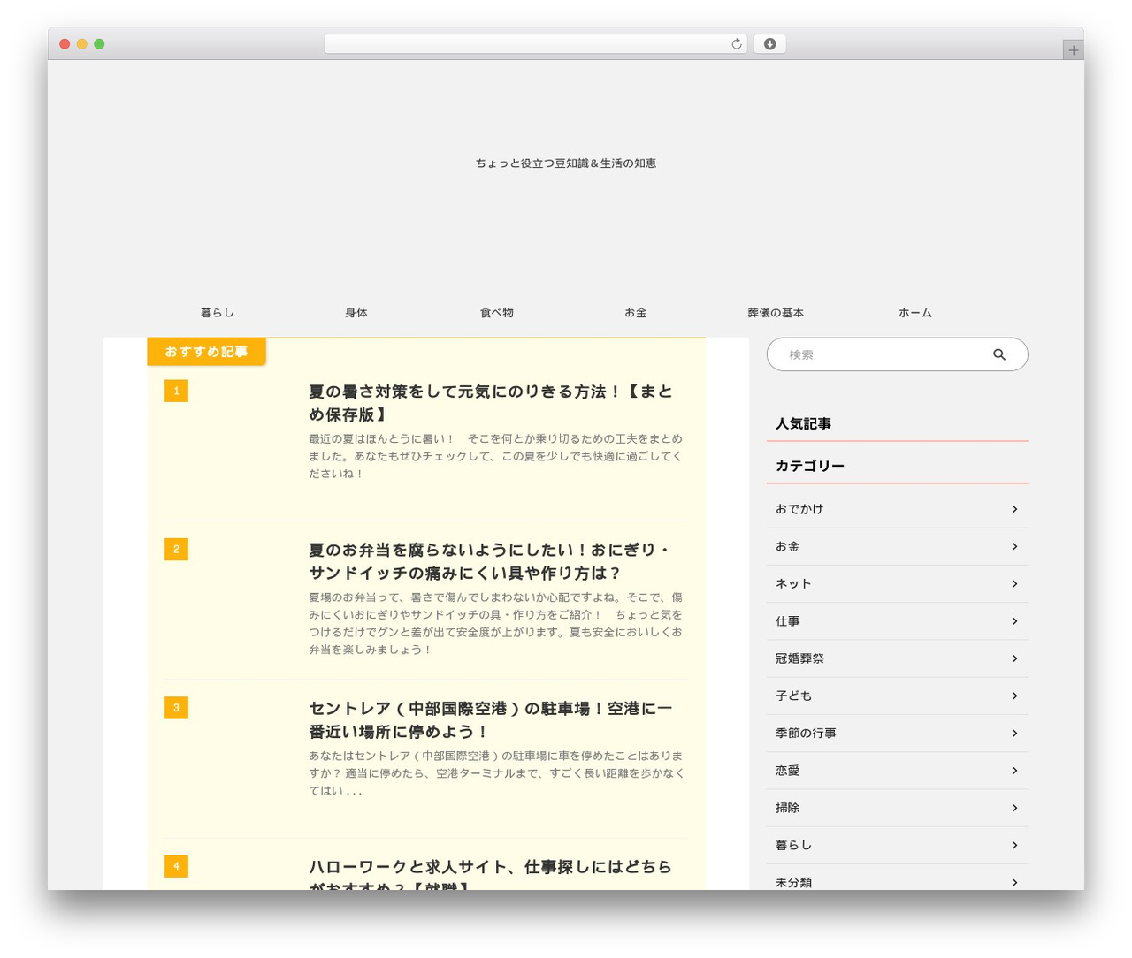
Task: Click the rank 3 badge
Action: pos(176,708)
